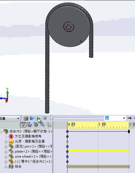
Task: Click the 結合 paperclip mates icon
Action: coord(11,167)
